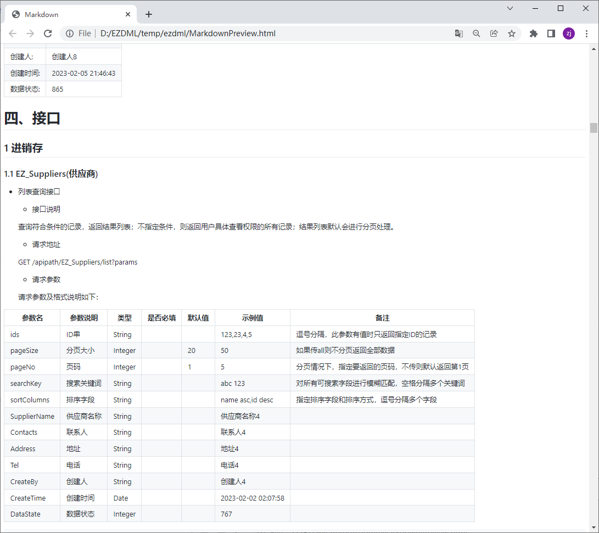Open the tab search chevron
The image size is (599, 533).
tap(510, 8)
